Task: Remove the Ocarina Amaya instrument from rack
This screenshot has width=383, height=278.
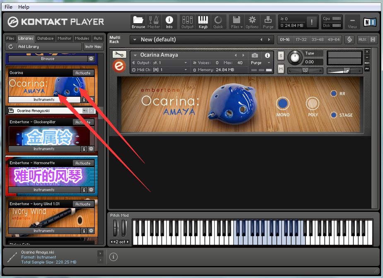Action: (367, 51)
